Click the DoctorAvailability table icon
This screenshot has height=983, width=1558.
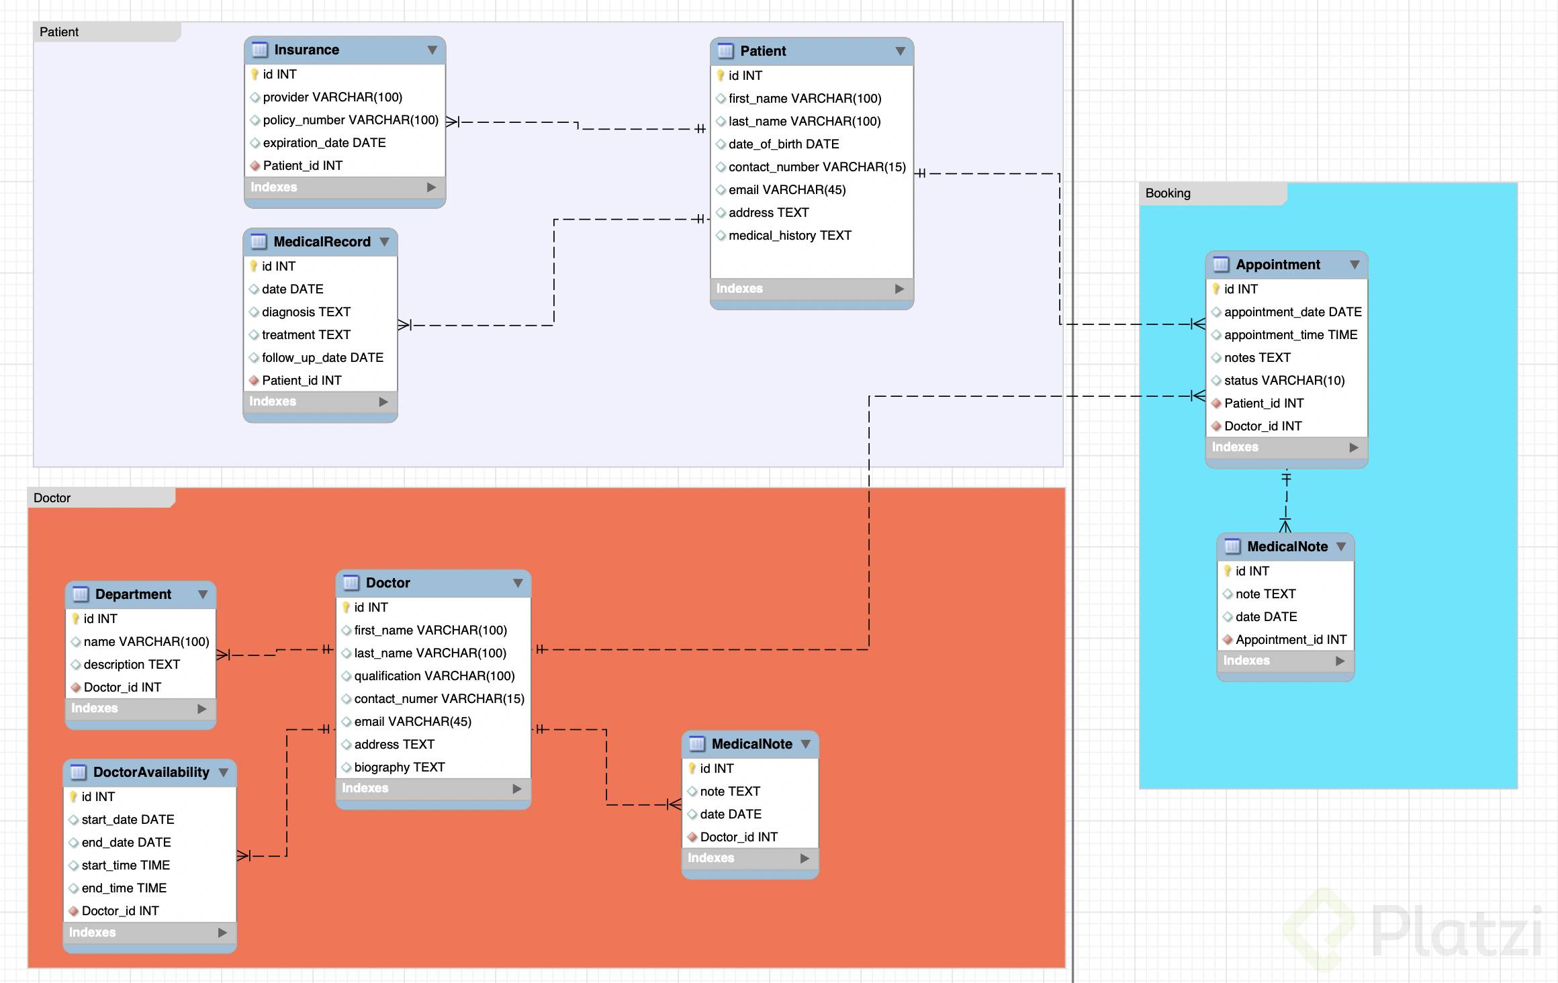[79, 773]
